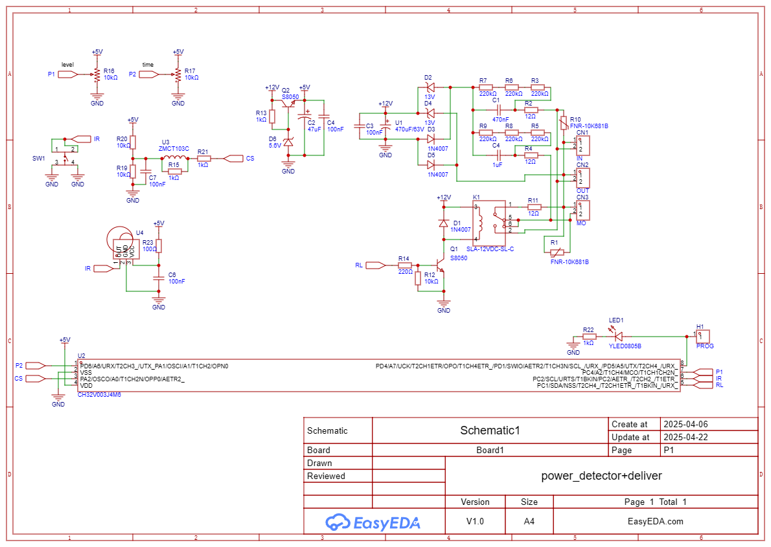Viewport: 771px width, 547px height.
Task: Select the U1 470uF/63V capacitor symbol
Action: 385,126
